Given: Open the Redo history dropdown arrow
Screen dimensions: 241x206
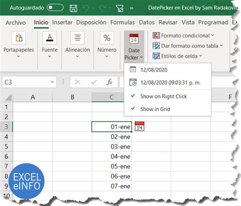Looking at the screenshot, I should 110,8.
